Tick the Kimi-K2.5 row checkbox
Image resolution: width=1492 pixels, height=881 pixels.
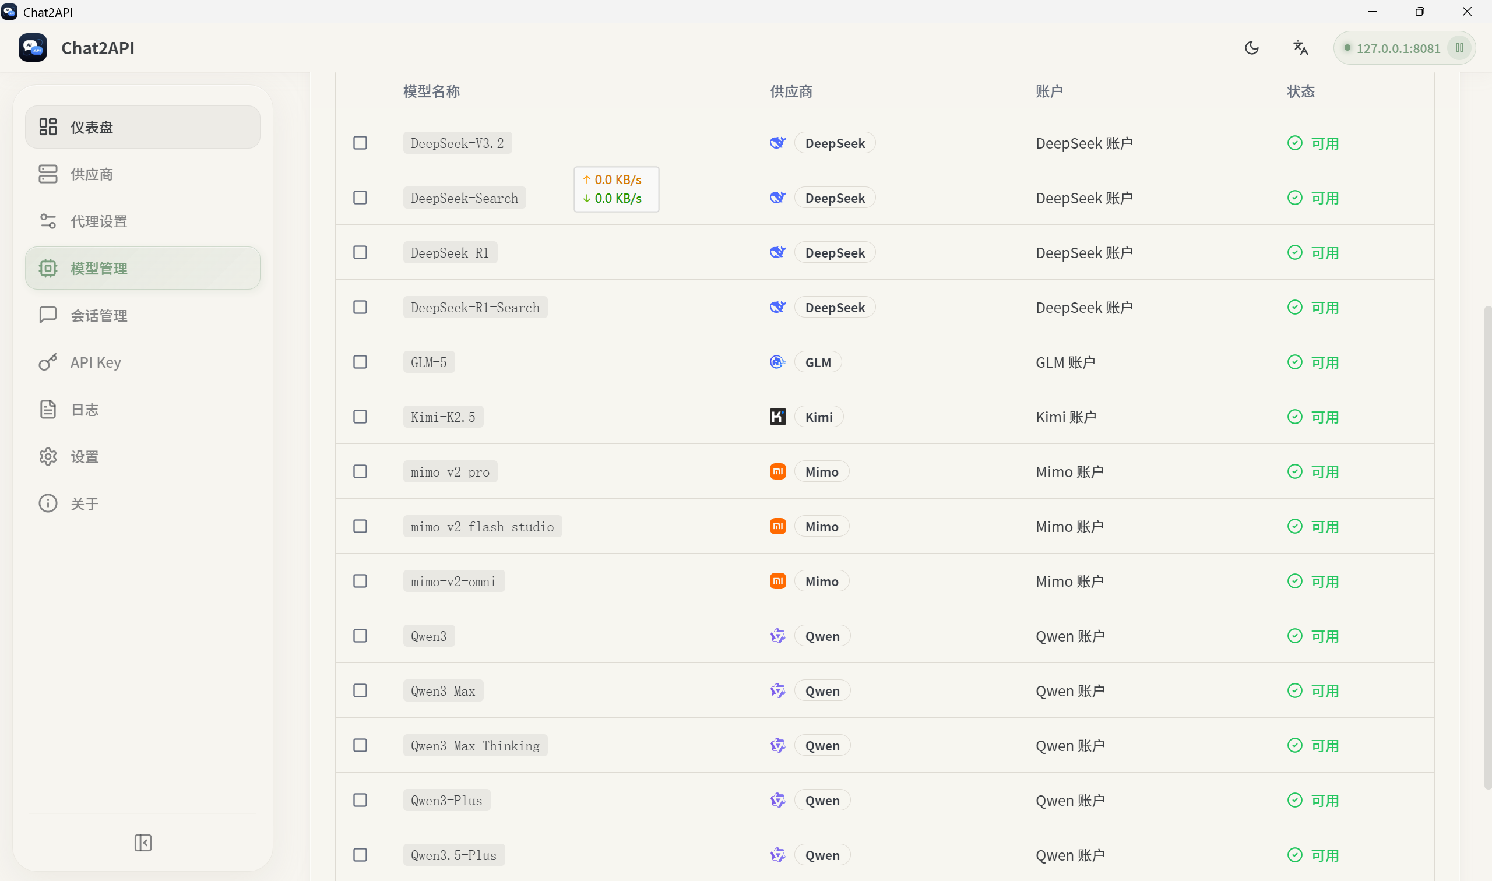pos(360,417)
